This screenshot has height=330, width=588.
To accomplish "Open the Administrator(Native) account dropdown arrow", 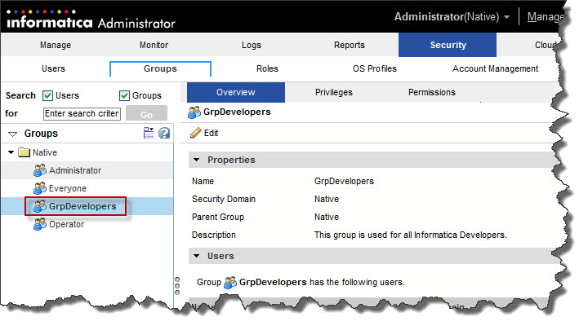I will [506, 17].
